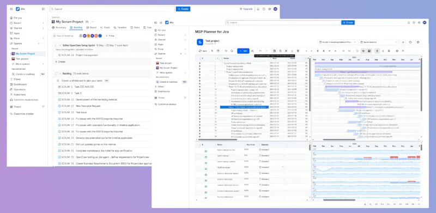
Task: Toggle the highlighted save-view button in planner toolbar
Action: [370, 51]
